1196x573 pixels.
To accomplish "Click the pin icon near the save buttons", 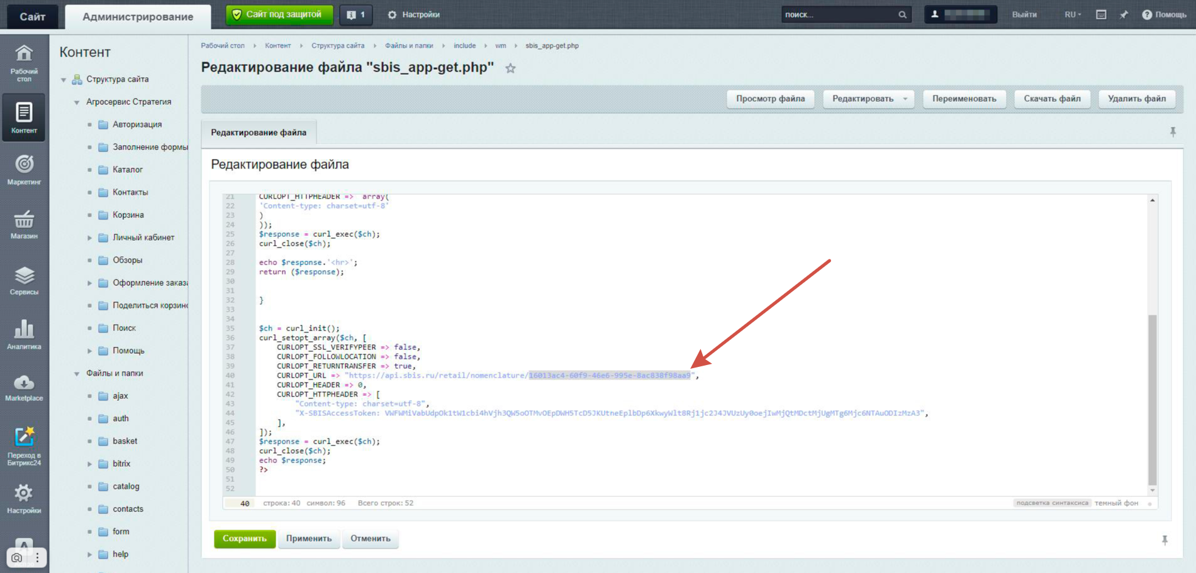I will point(1165,540).
